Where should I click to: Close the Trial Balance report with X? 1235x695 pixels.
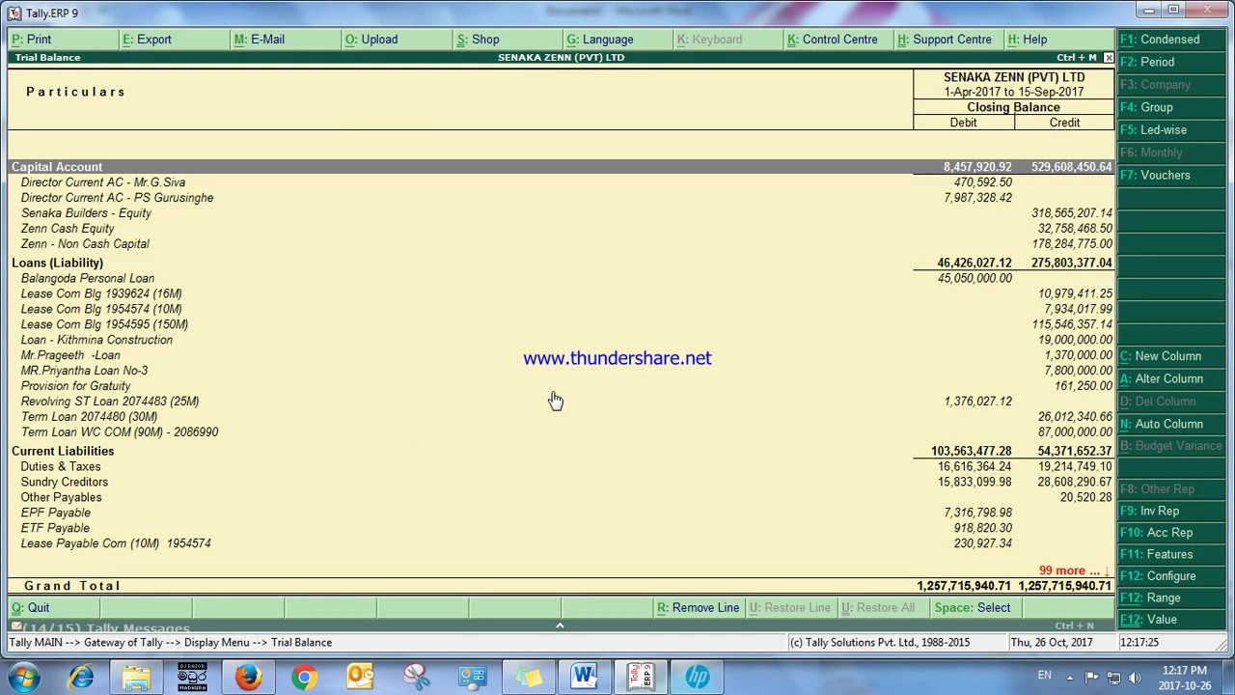[x=1108, y=58]
